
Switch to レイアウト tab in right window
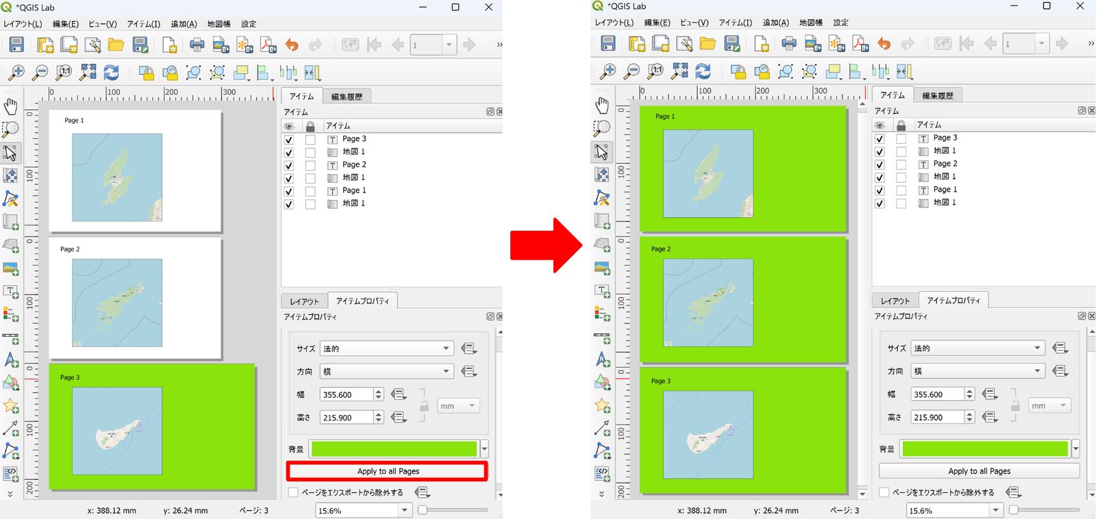pyautogui.click(x=895, y=301)
